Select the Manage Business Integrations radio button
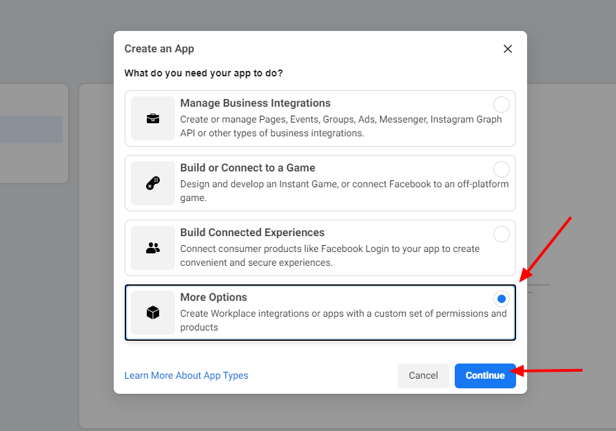Viewport: 616px width, 431px height. (x=502, y=105)
